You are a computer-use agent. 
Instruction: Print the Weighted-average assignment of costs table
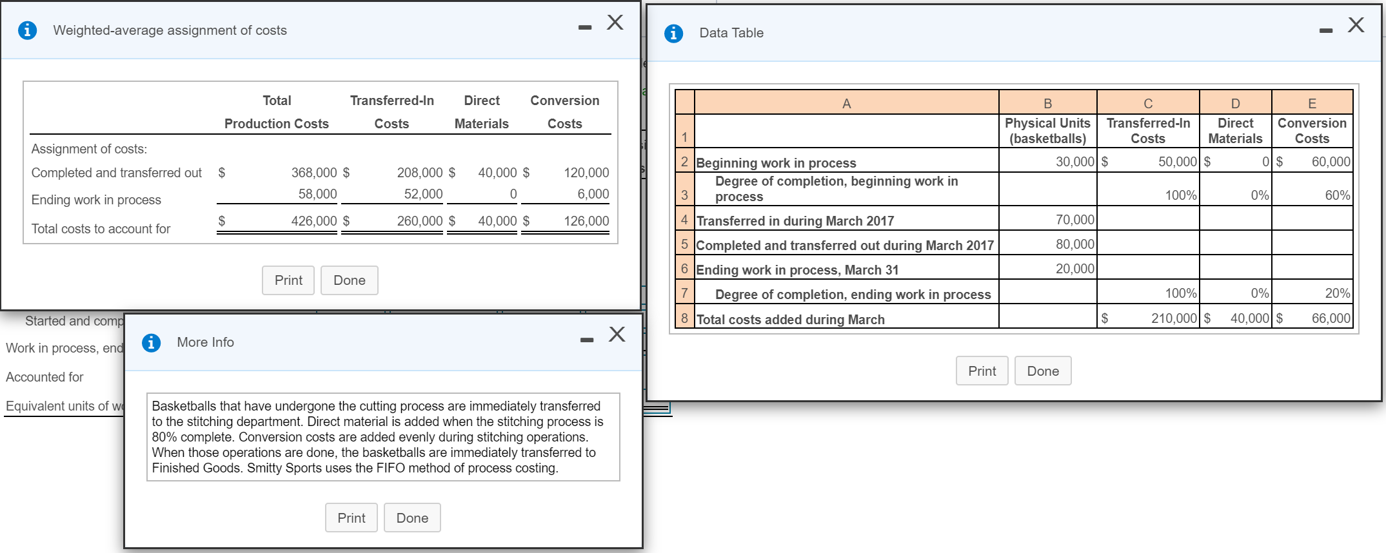pos(288,280)
